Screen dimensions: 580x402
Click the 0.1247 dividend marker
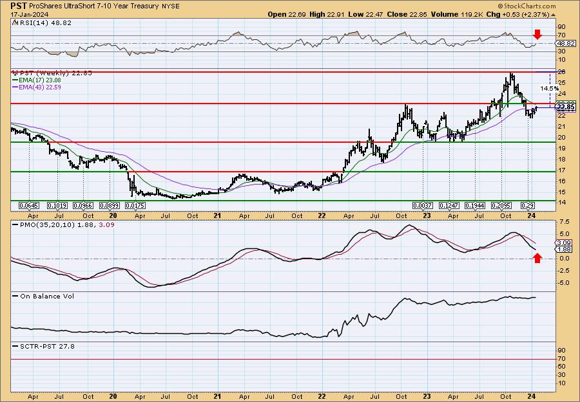[449, 205]
